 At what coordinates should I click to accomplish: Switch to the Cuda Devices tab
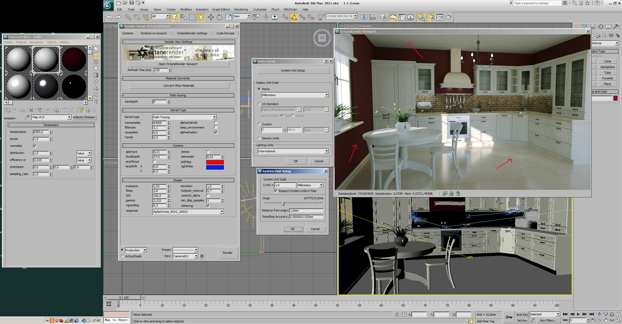(225, 33)
